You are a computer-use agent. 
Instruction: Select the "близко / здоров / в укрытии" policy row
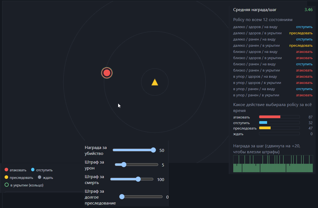coord(273,58)
